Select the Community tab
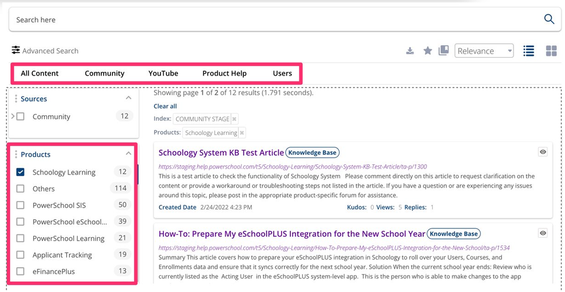Image resolution: width=565 pixels, height=292 pixels. (105, 73)
